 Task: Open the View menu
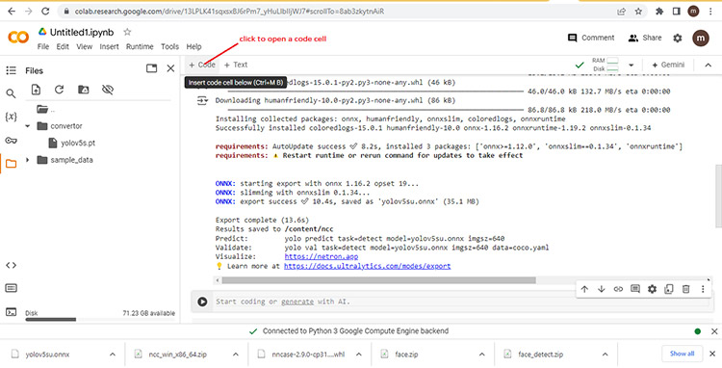click(85, 46)
